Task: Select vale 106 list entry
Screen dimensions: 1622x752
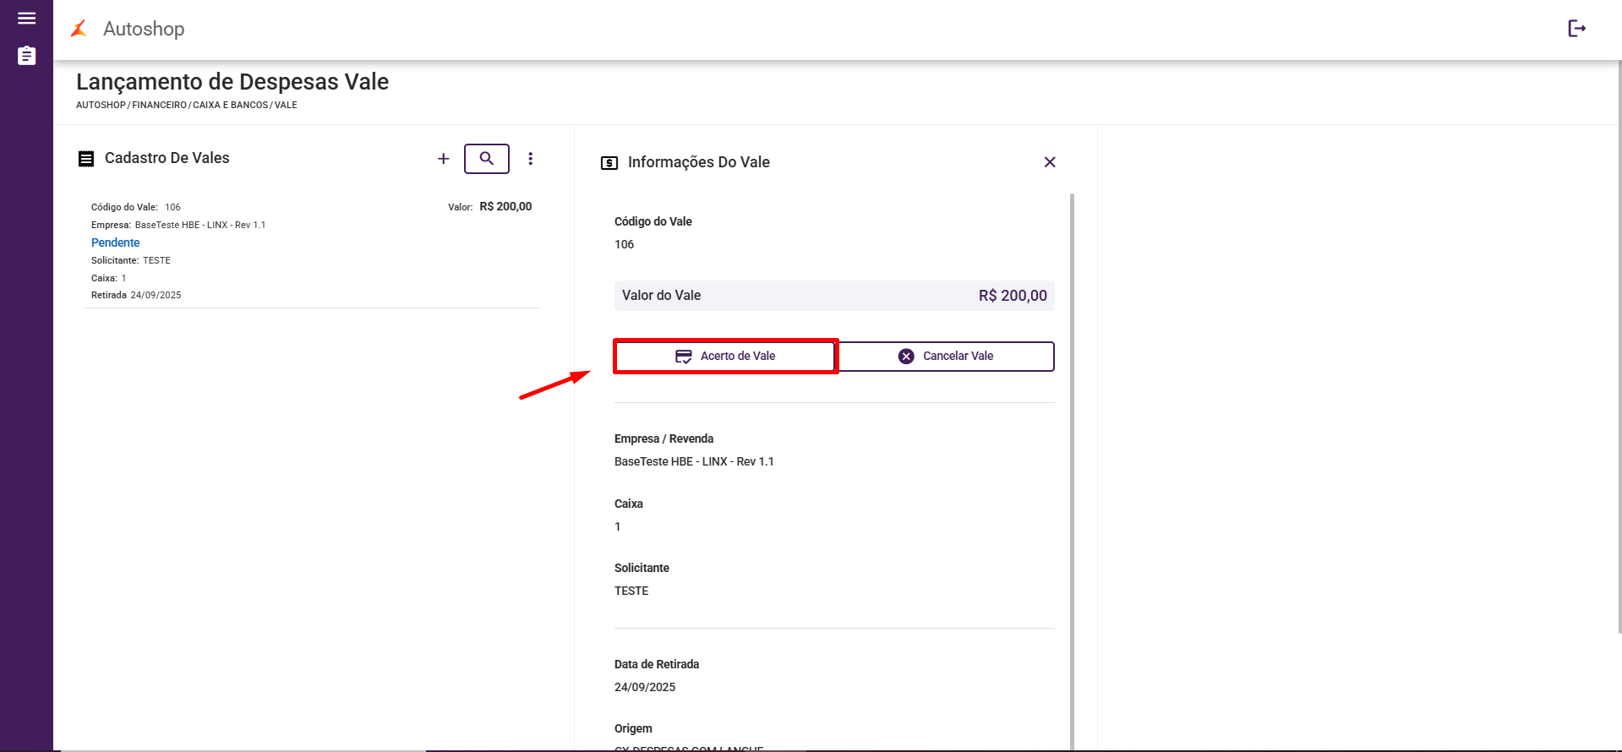Action: (x=311, y=251)
